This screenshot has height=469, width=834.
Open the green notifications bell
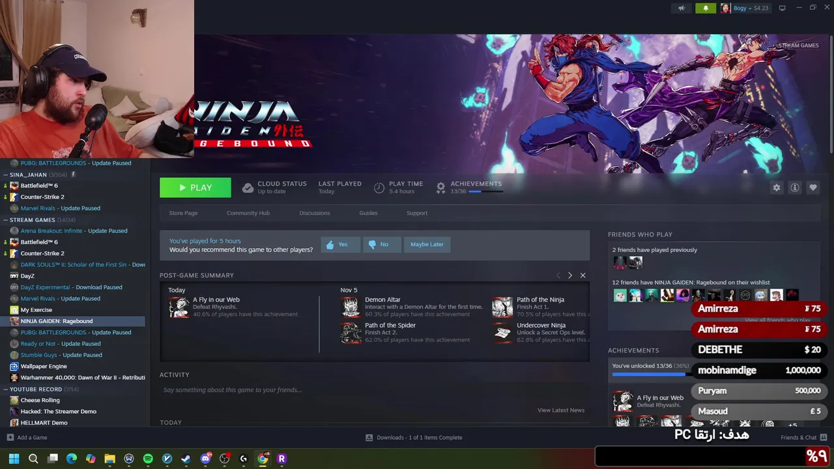[705, 8]
